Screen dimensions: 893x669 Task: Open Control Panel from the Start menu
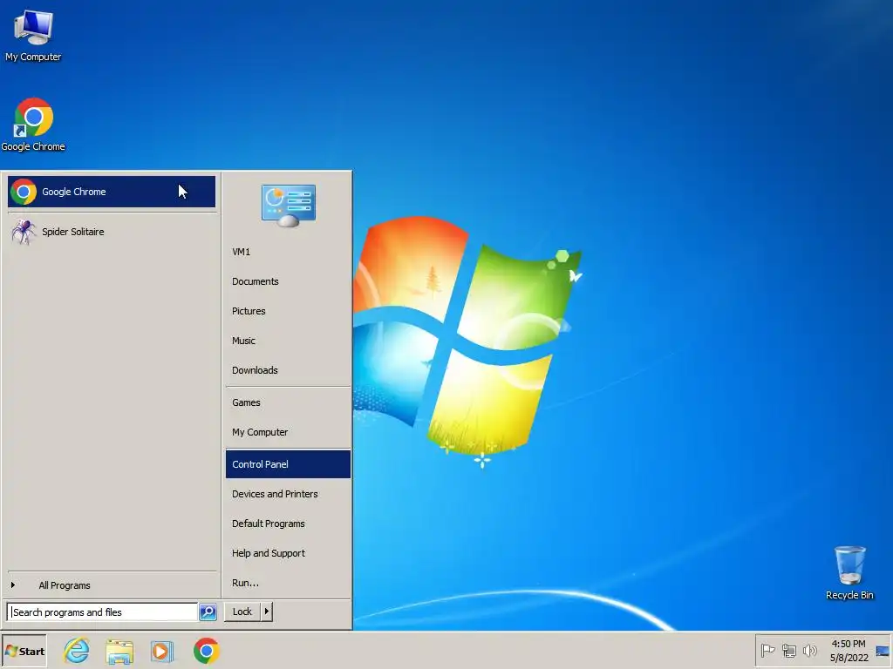click(x=288, y=464)
